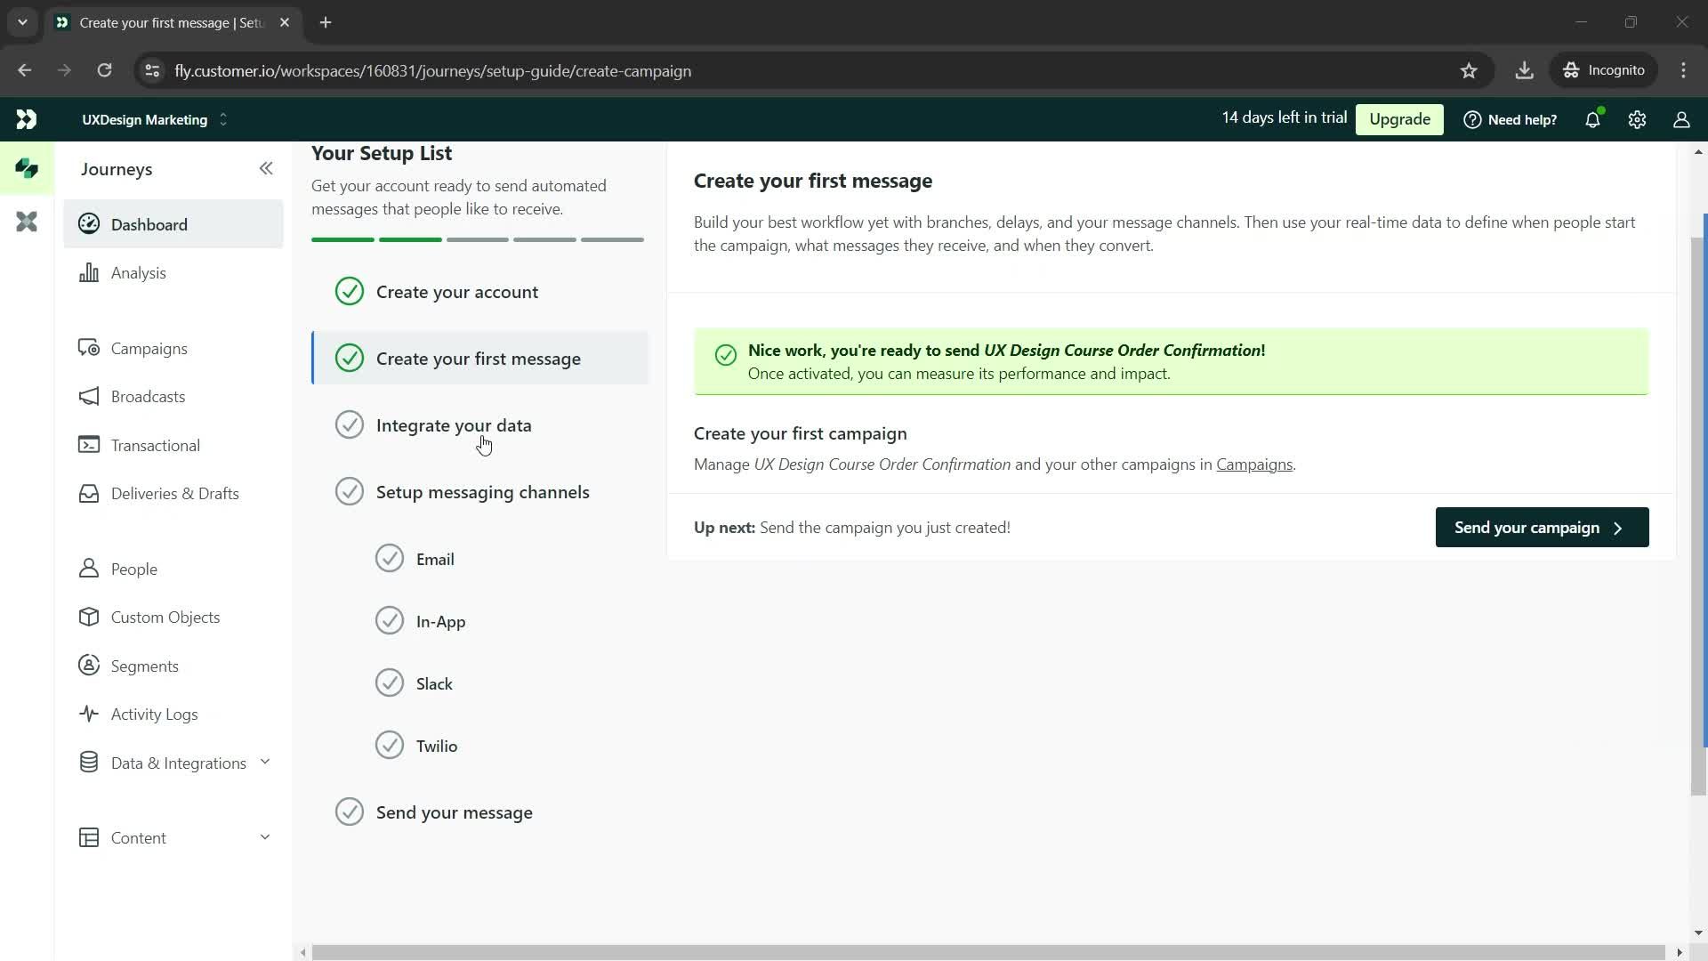Click the horizontal scrollbar at bottom
The width and height of the screenshot is (1708, 961).
click(x=988, y=952)
